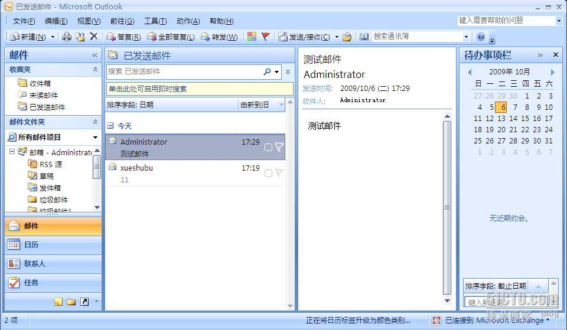Click the Notes icon in navigation bottom
567x330 pixels.
click(58, 302)
